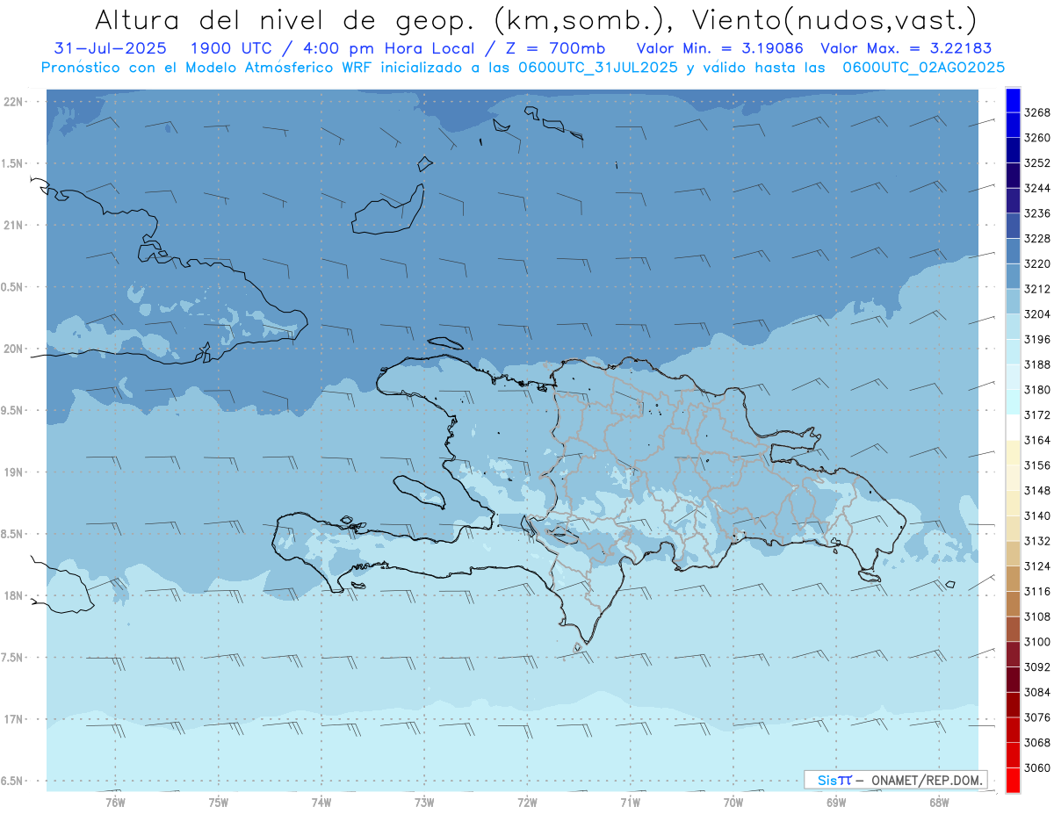1054x814 pixels.
Task: Click the '72W' longitude label
Action: coord(528,802)
